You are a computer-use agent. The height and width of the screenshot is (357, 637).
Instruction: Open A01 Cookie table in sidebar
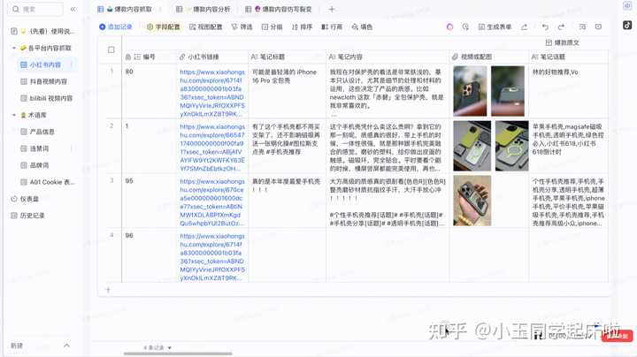48,182
